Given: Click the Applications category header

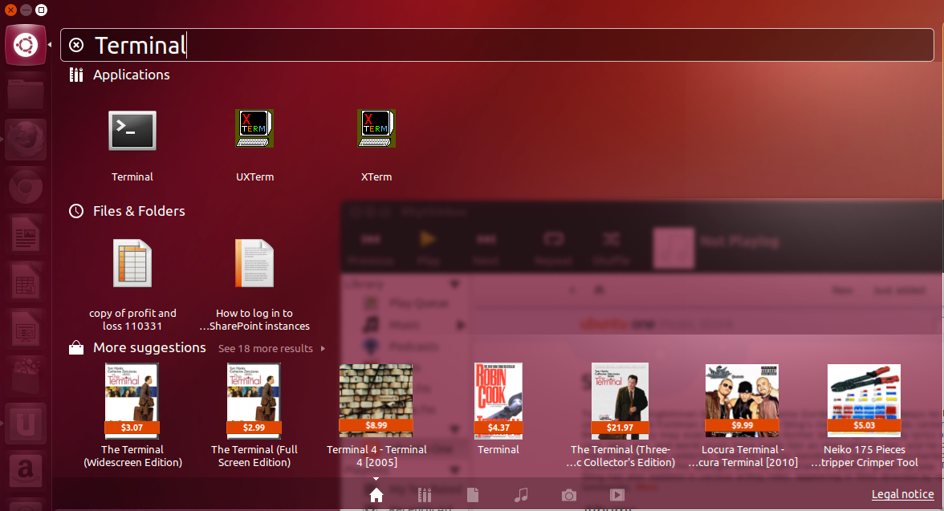Looking at the screenshot, I should 132,75.
